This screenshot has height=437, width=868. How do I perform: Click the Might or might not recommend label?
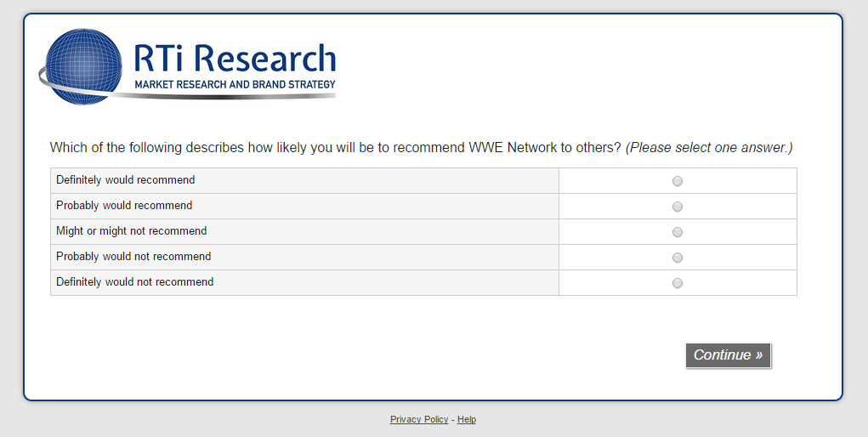[131, 231]
